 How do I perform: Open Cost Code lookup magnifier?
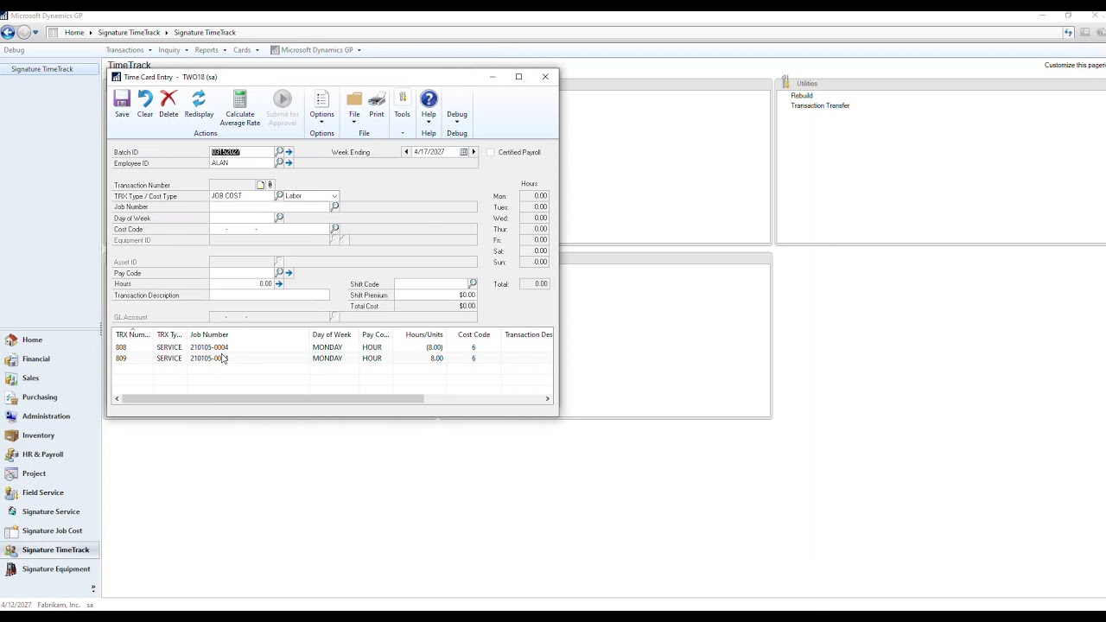334,229
